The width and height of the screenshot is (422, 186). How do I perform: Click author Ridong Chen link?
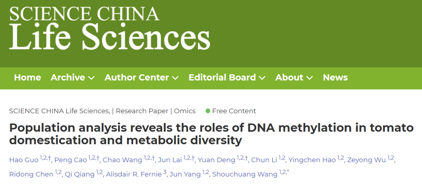click(x=31, y=174)
